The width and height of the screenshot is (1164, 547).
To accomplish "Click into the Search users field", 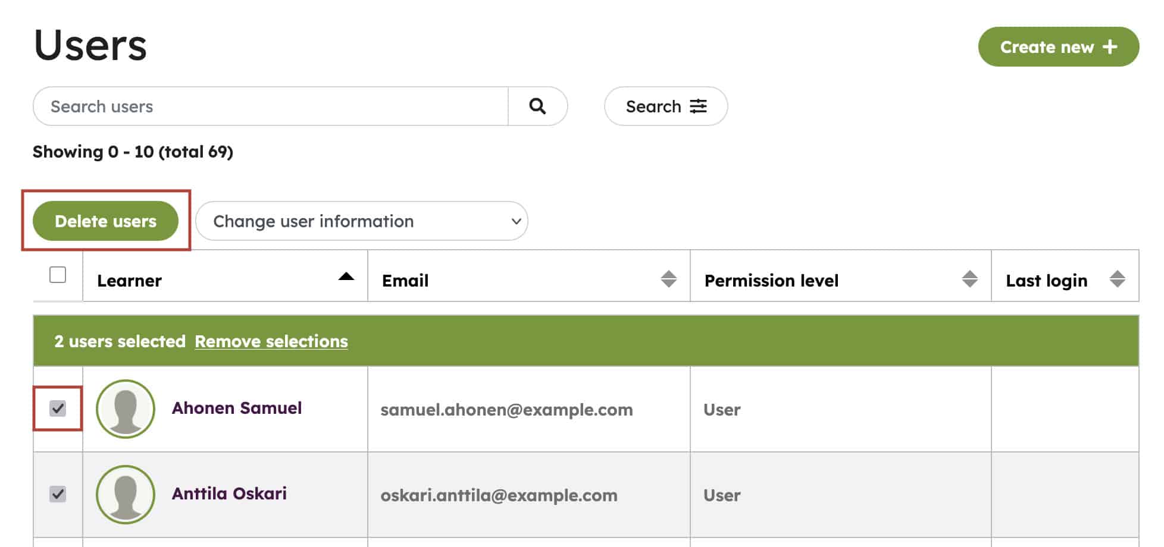I will tap(271, 106).
